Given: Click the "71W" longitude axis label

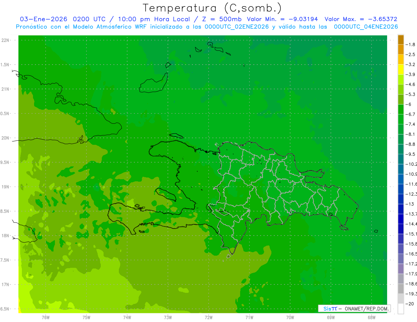Looking at the screenshot, I should click(249, 317).
